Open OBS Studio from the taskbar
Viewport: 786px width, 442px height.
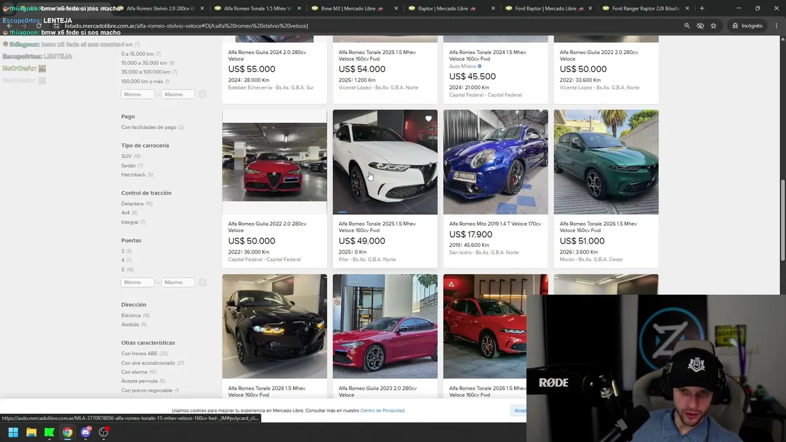click(104, 432)
